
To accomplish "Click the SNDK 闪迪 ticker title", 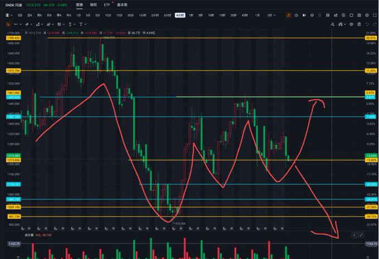I will (x=14, y=5).
